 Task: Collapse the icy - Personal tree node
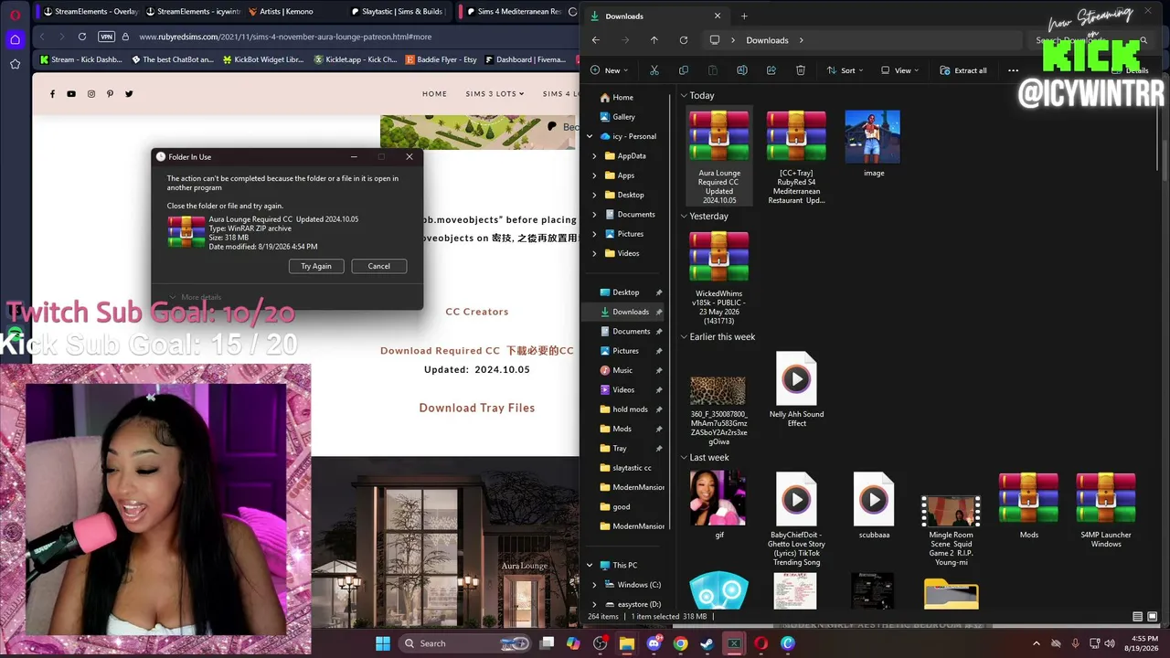(590, 137)
